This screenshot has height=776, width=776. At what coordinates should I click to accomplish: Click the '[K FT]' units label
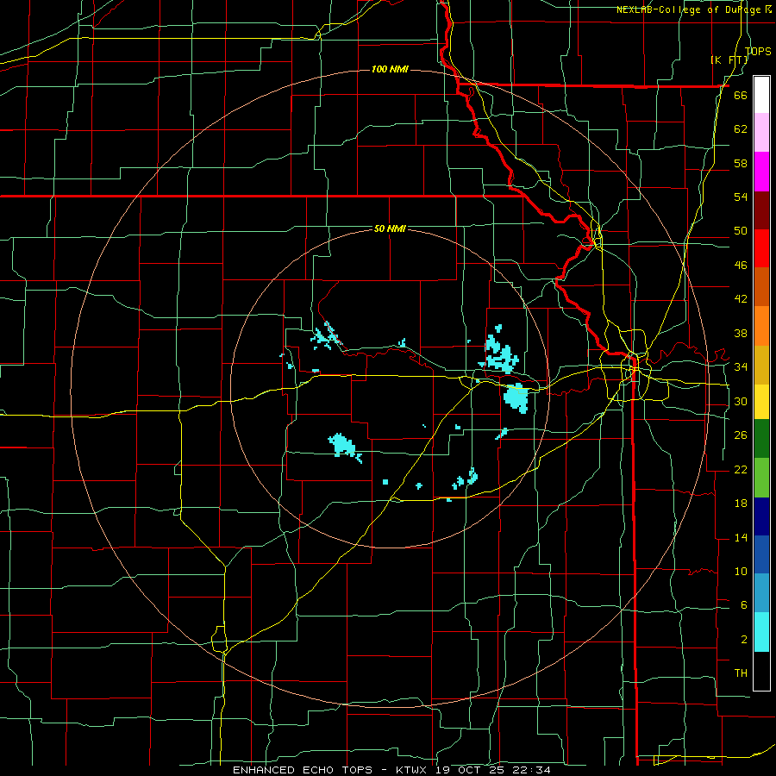(729, 59)
